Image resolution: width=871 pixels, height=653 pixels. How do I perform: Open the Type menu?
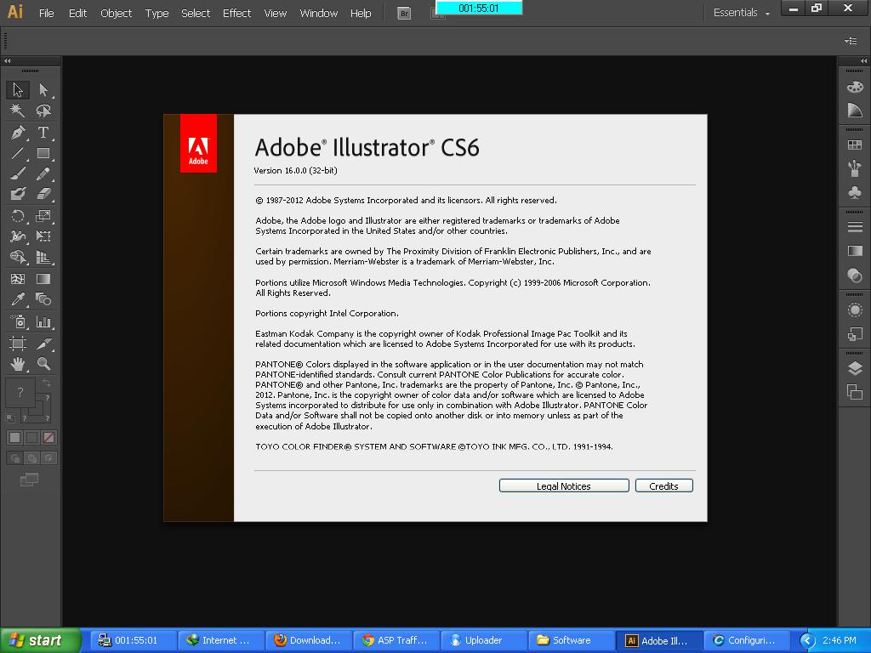157,13
